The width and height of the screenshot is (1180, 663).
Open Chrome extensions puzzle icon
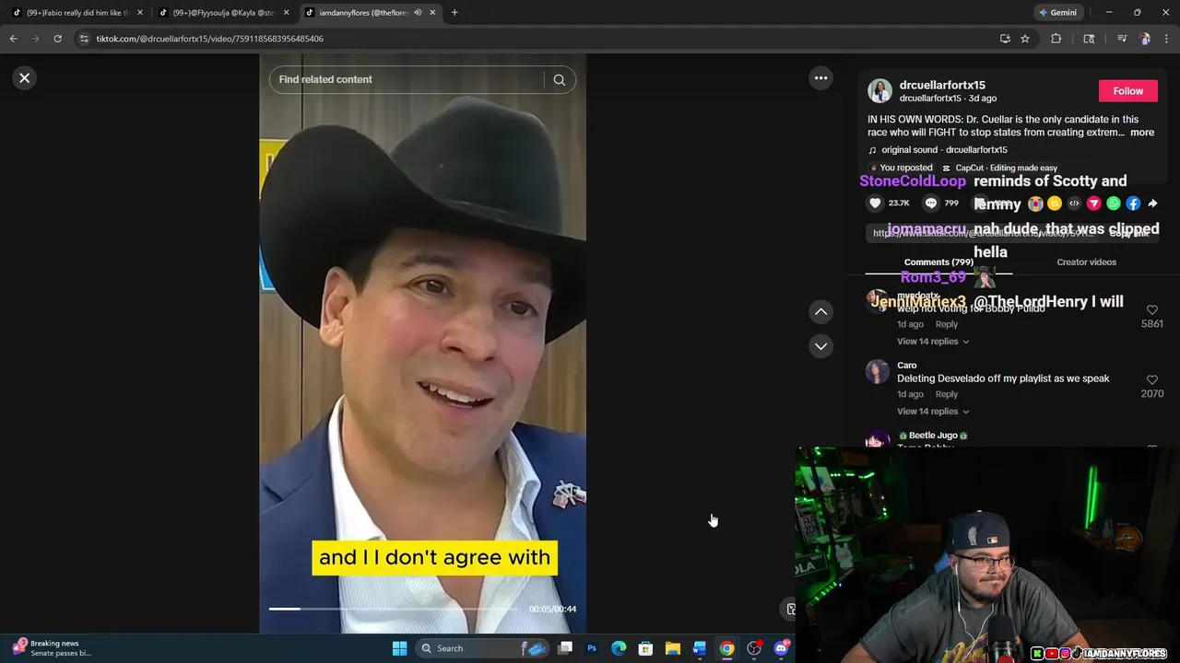[1056, 39]
